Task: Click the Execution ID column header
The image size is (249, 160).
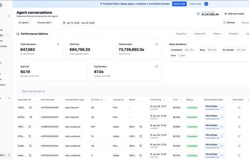Action: pyautogui.click(x=24, y=99)
